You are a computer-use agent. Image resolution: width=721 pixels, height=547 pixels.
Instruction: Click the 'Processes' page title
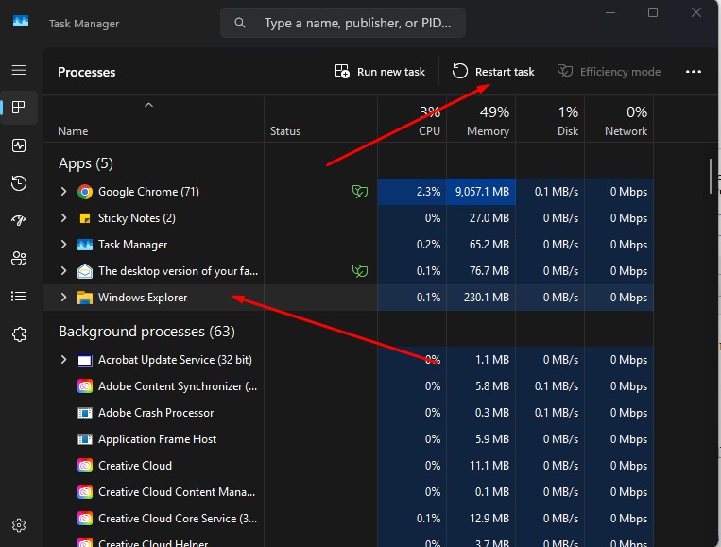(x=86, y=72)
